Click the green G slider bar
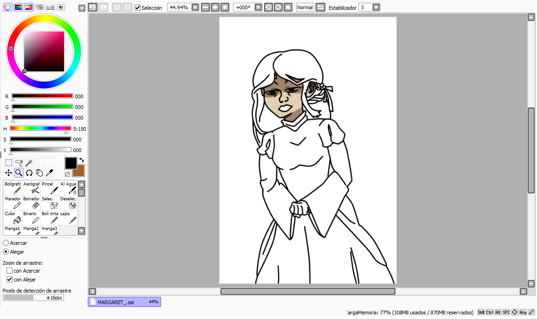 point(42,107)
